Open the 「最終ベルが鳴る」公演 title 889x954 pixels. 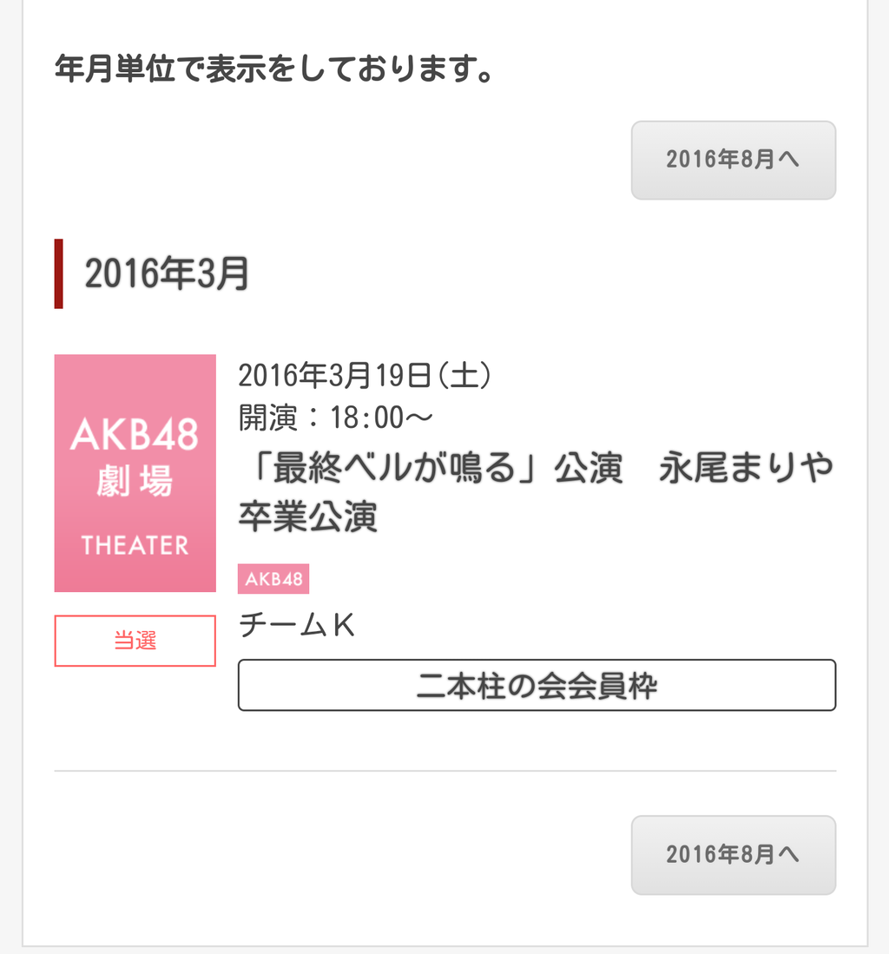(x=431, y=469)
